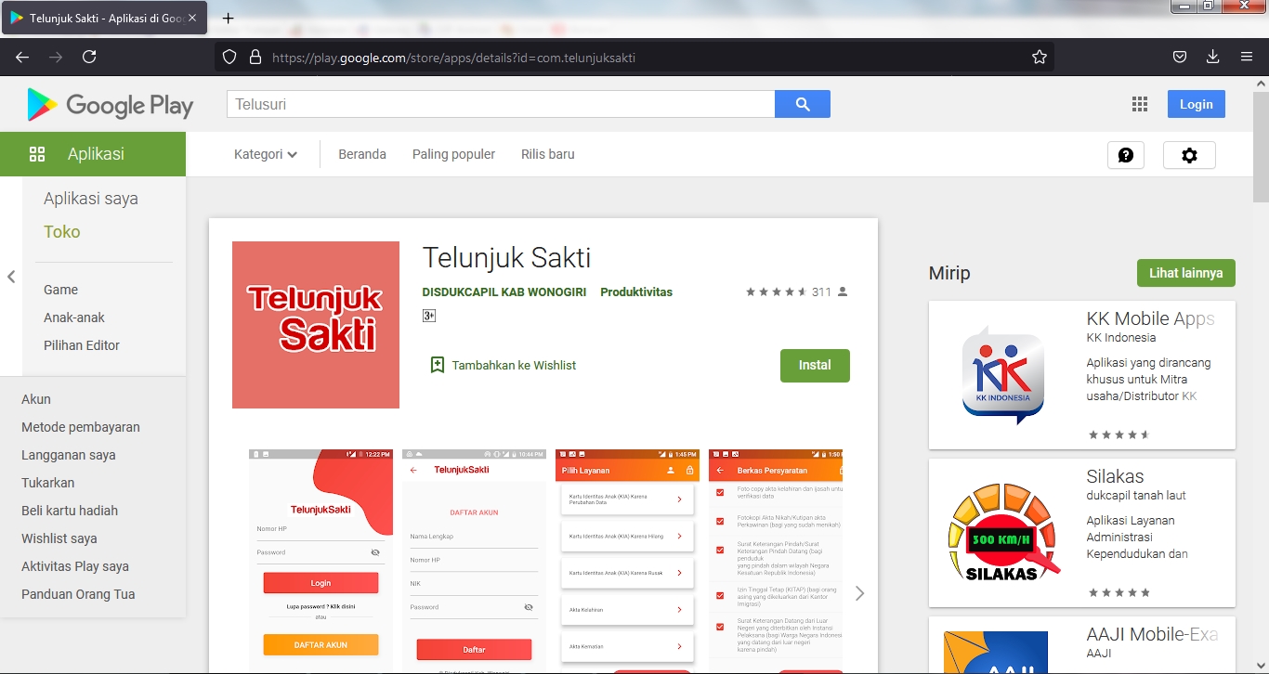Viewport: 1269px width, 674px height.
Task: Click the Pocket save icon
Action: pos(1179,57)
